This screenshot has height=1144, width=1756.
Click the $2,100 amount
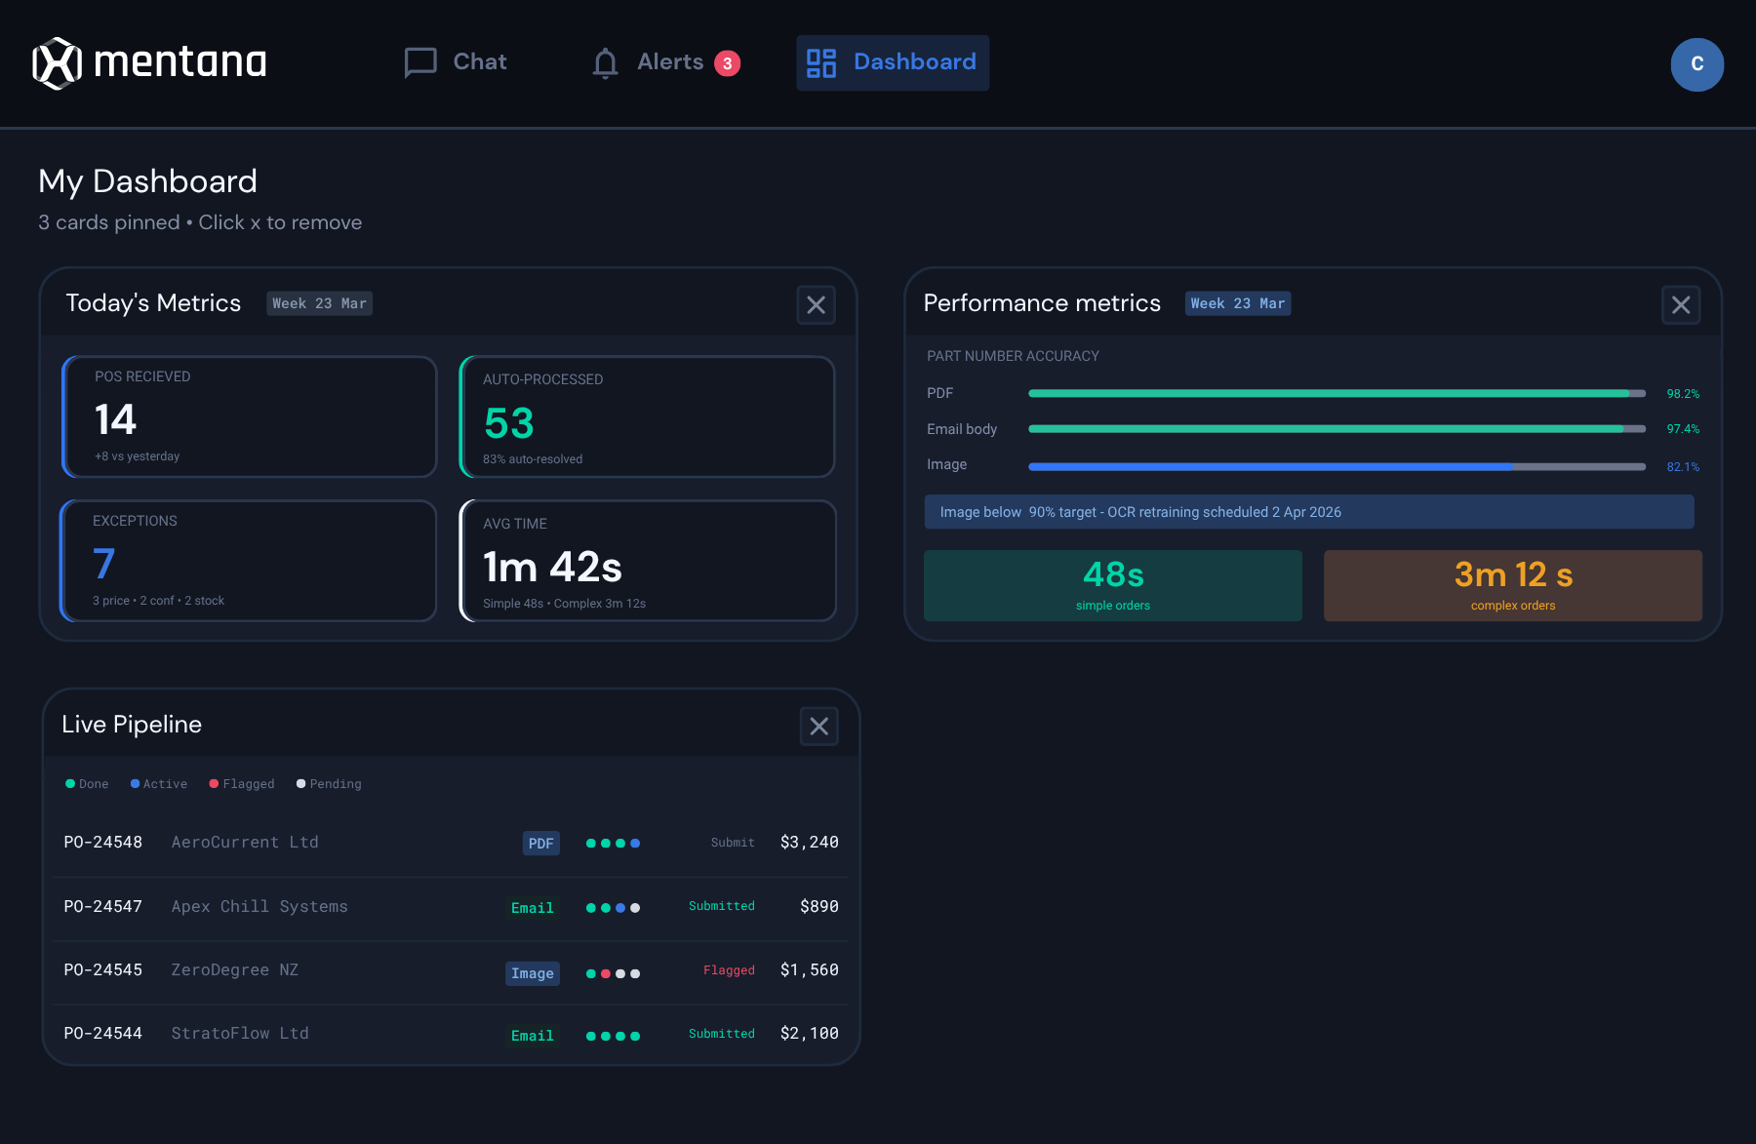point(810,1034)
